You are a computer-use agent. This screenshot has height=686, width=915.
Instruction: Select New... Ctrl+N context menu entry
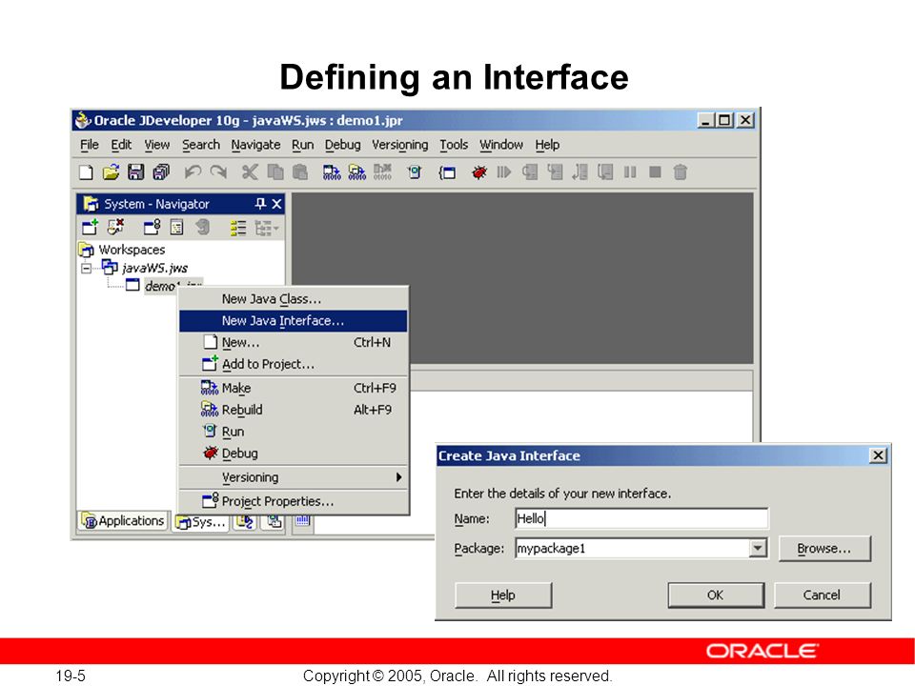pos(294,342)
